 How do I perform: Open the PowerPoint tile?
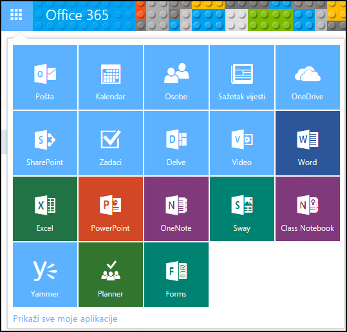coord(111,209)
